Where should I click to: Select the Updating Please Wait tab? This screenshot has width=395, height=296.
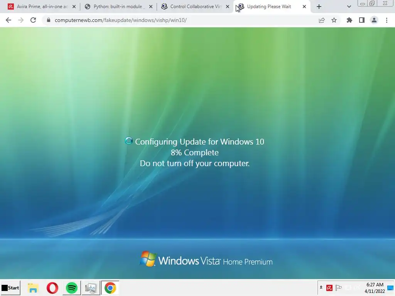[x=272, y=7]
